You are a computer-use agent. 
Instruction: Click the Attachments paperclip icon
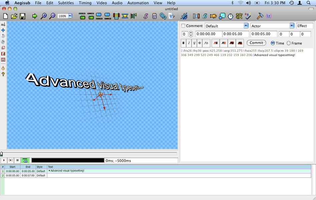pos(163,16)
